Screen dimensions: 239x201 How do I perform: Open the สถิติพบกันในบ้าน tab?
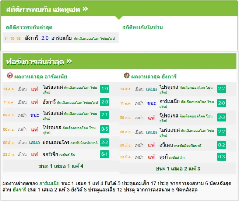tap(143, 28)
